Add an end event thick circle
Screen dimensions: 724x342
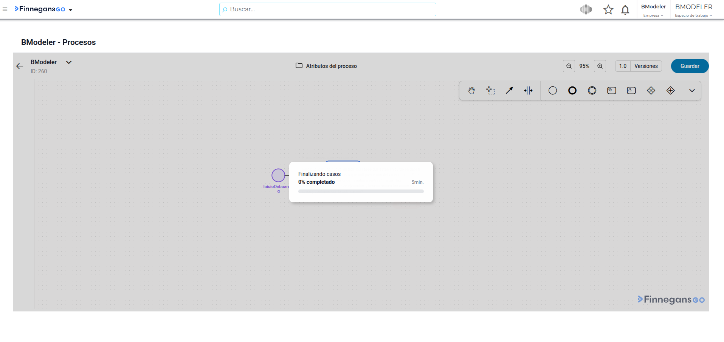572,91
